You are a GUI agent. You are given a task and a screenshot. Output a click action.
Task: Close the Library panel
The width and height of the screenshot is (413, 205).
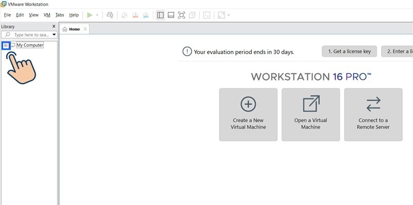(54, 26)
